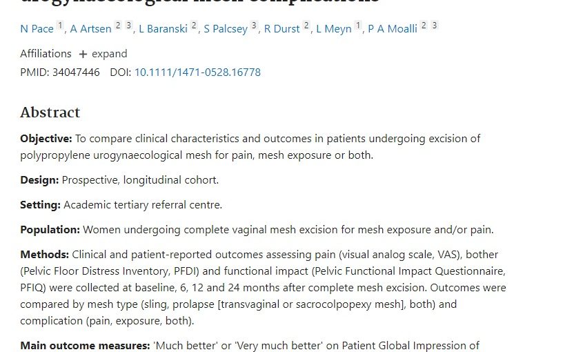Click affiliation superscript 3 after S Palcsey
The width and height of the screenshot is (563, 352).
pos(254,26)
